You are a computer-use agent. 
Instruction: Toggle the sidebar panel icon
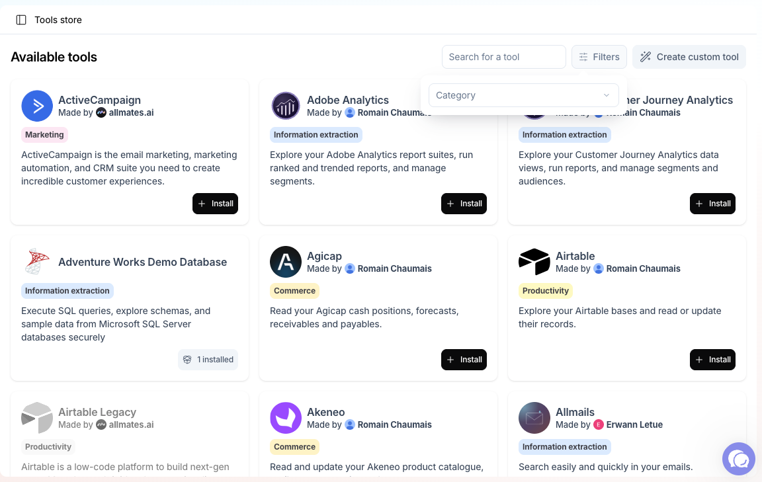[x=21, y=20]
